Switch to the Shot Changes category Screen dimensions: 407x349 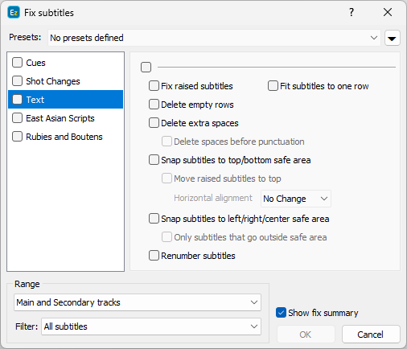tap(65, 81)
